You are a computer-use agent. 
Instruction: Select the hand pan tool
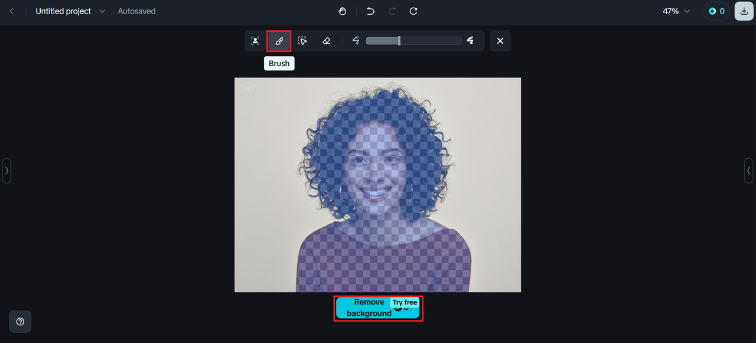(343, 11)
